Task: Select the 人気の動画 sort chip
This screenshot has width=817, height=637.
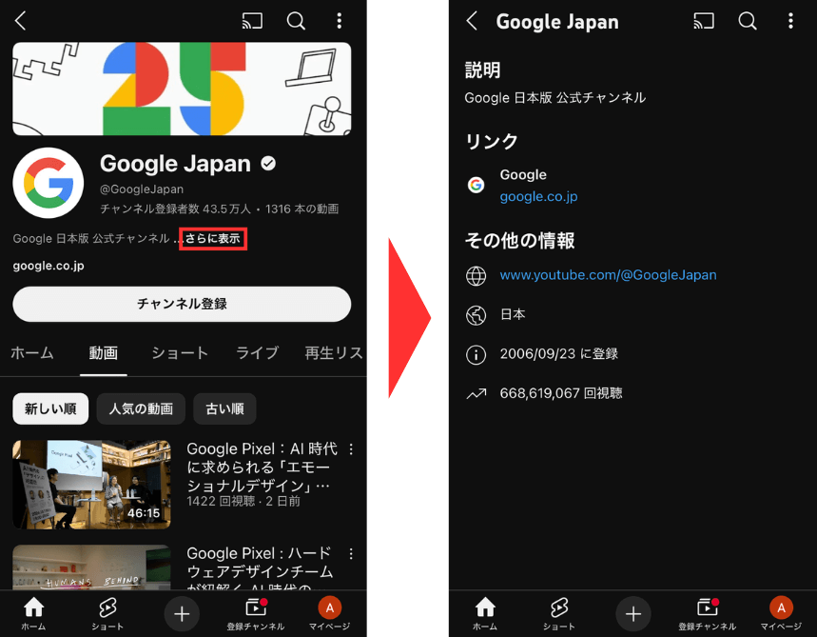Action: [x=141, y=408]
